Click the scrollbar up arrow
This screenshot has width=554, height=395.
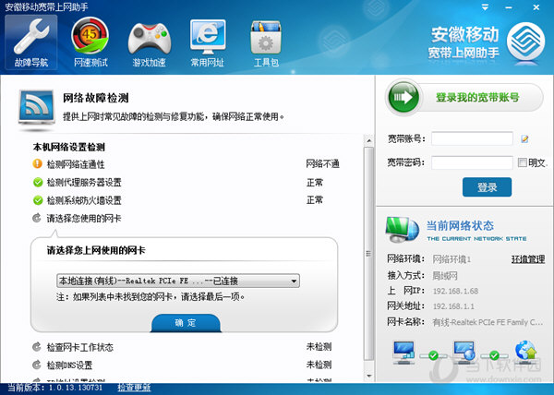click(x=368, y=140)
